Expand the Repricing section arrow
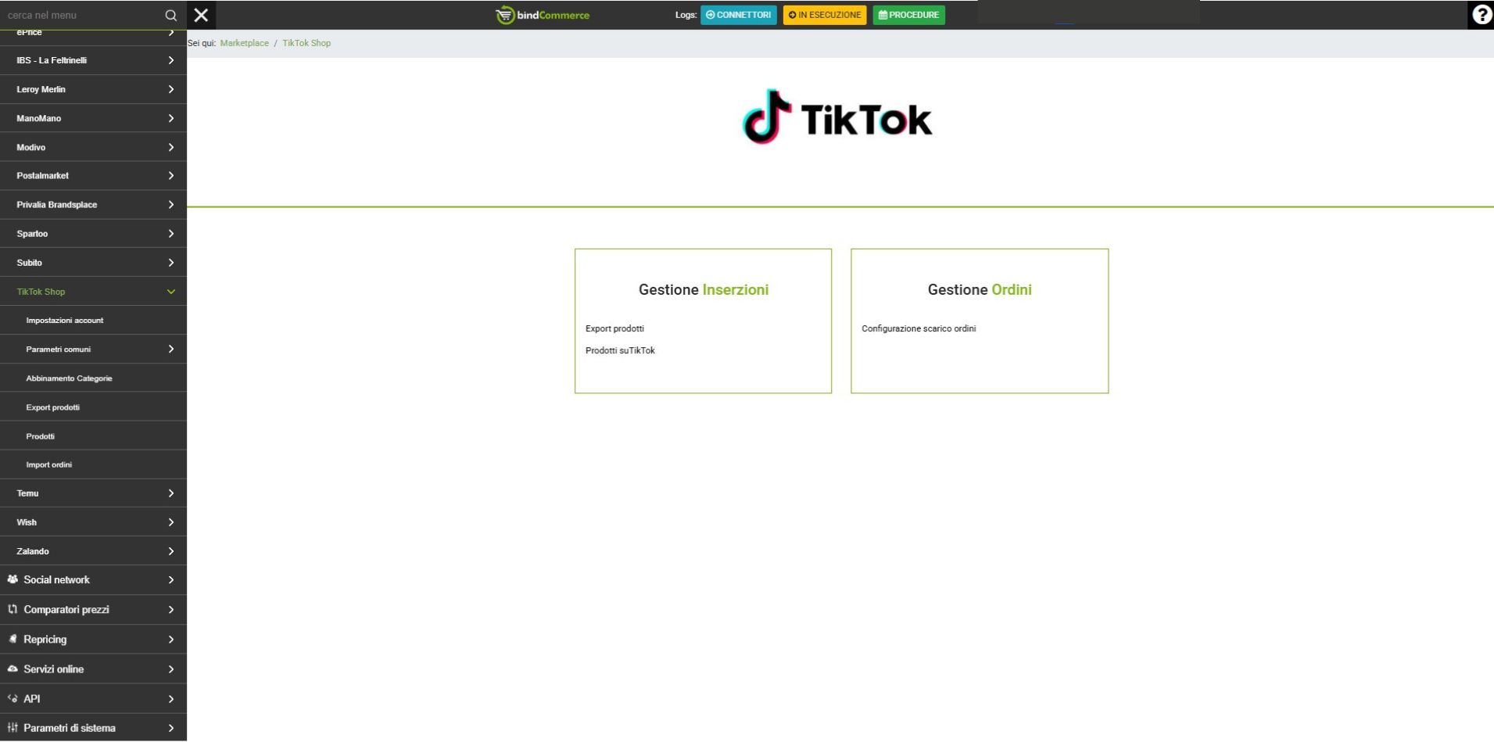 pyautogui.click(x=170, y=640)
